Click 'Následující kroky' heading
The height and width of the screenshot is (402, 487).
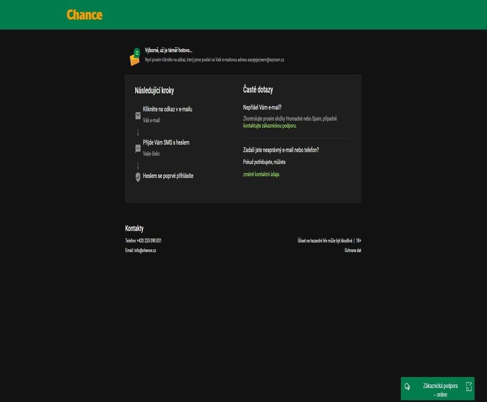(x=154, y=90)
